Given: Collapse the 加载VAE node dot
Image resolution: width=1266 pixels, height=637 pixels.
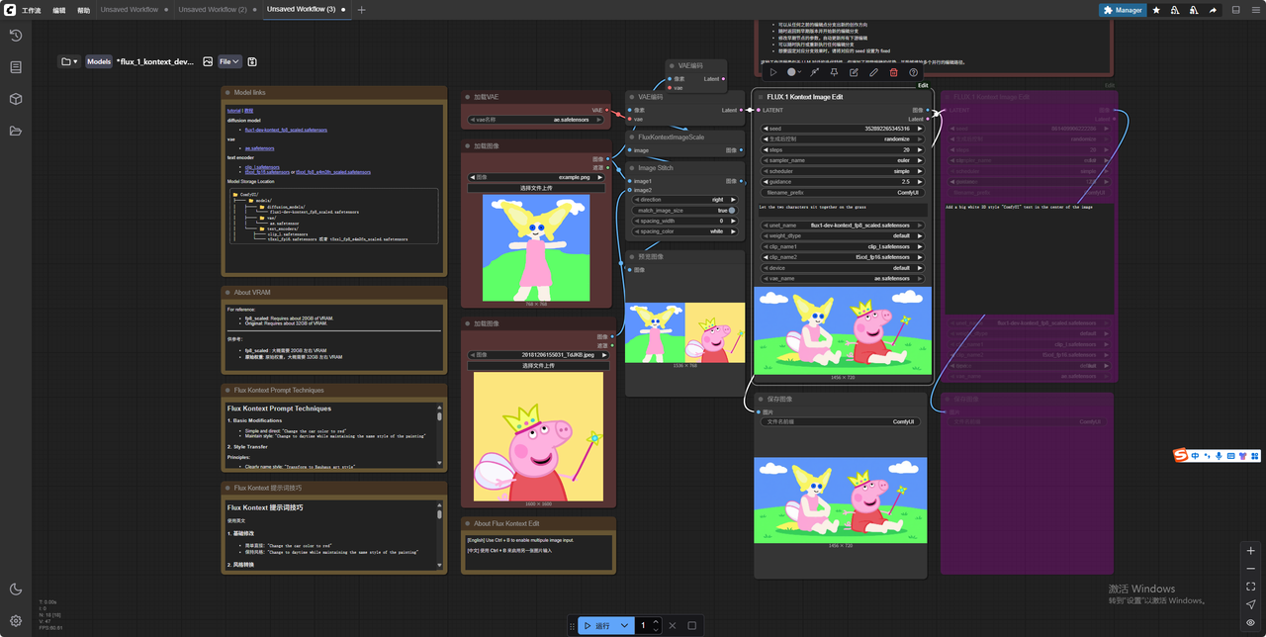Looking at the screenshot, I should click(467, 97).
